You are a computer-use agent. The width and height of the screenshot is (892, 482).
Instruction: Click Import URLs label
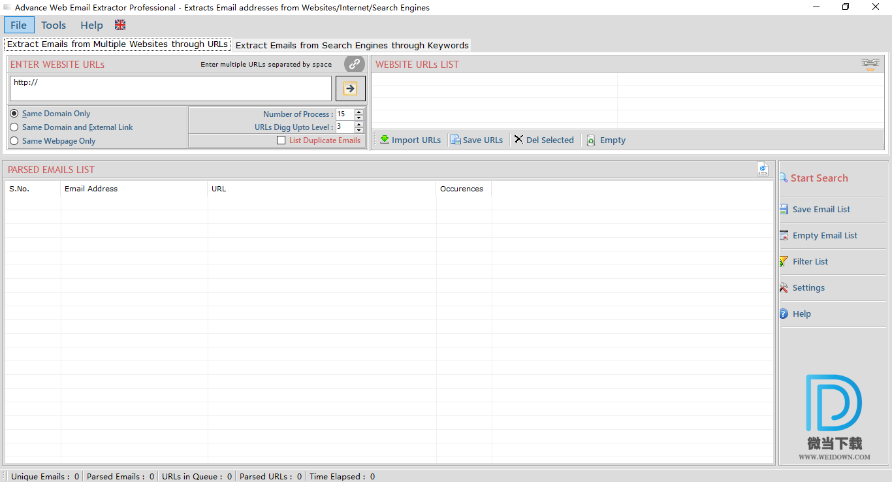point(416,140)
